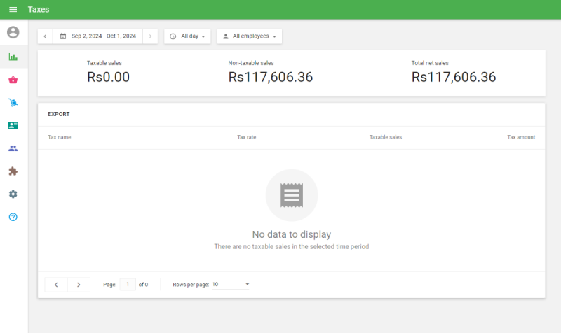Open the Rows per page dropdown

[x=231, y=285]
